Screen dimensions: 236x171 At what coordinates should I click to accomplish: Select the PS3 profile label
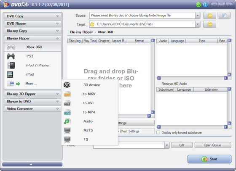pyautogui.click(x=30, y=56)
